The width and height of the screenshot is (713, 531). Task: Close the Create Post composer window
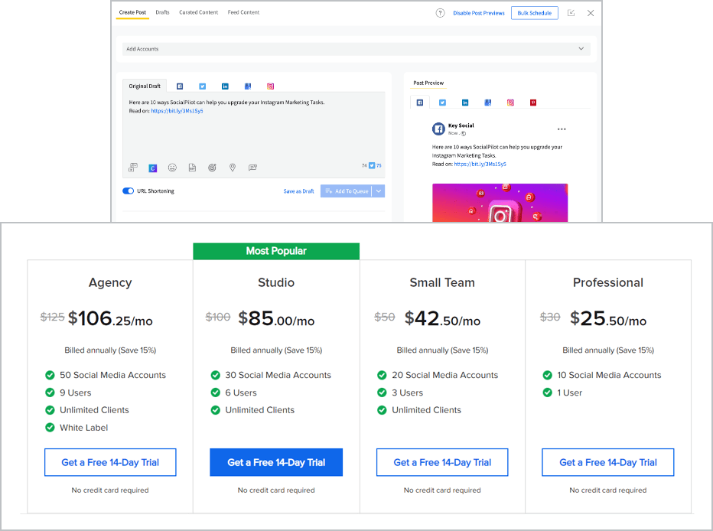point(591,13)
